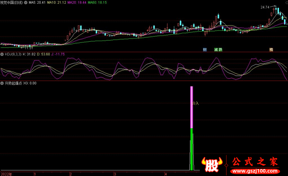This screenshot has height=176, width=288.
Task: Click the MA5: 20.41 moving average label
Action: (37, 3)
